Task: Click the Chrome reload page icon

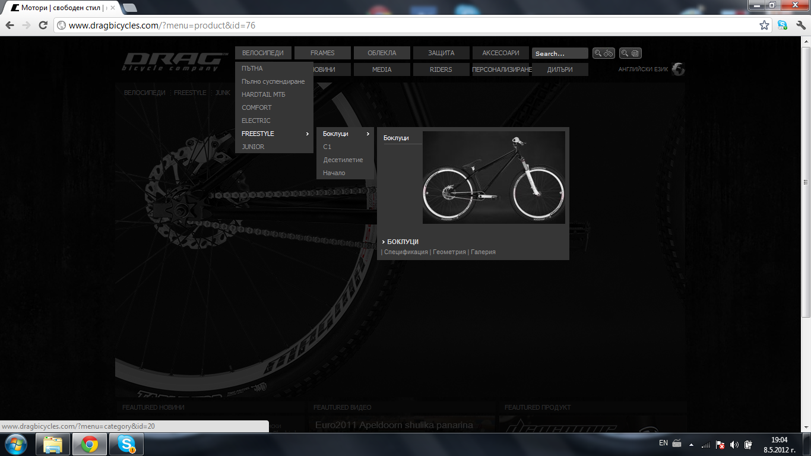Action: (43, 26)
